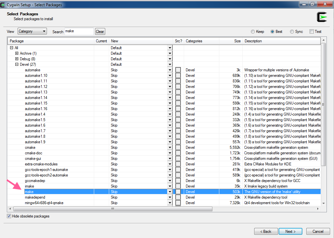Screen dimensions: 334x238
Task: Click the Src? column header
Action: pyautogui.click(x=178, y=41)
